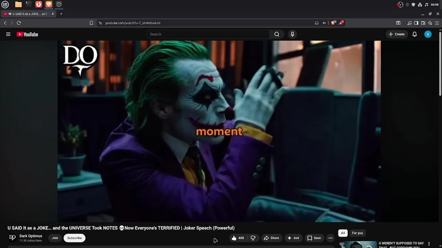
Task: Open the network connections tray icon
Action: coord(420,4)
